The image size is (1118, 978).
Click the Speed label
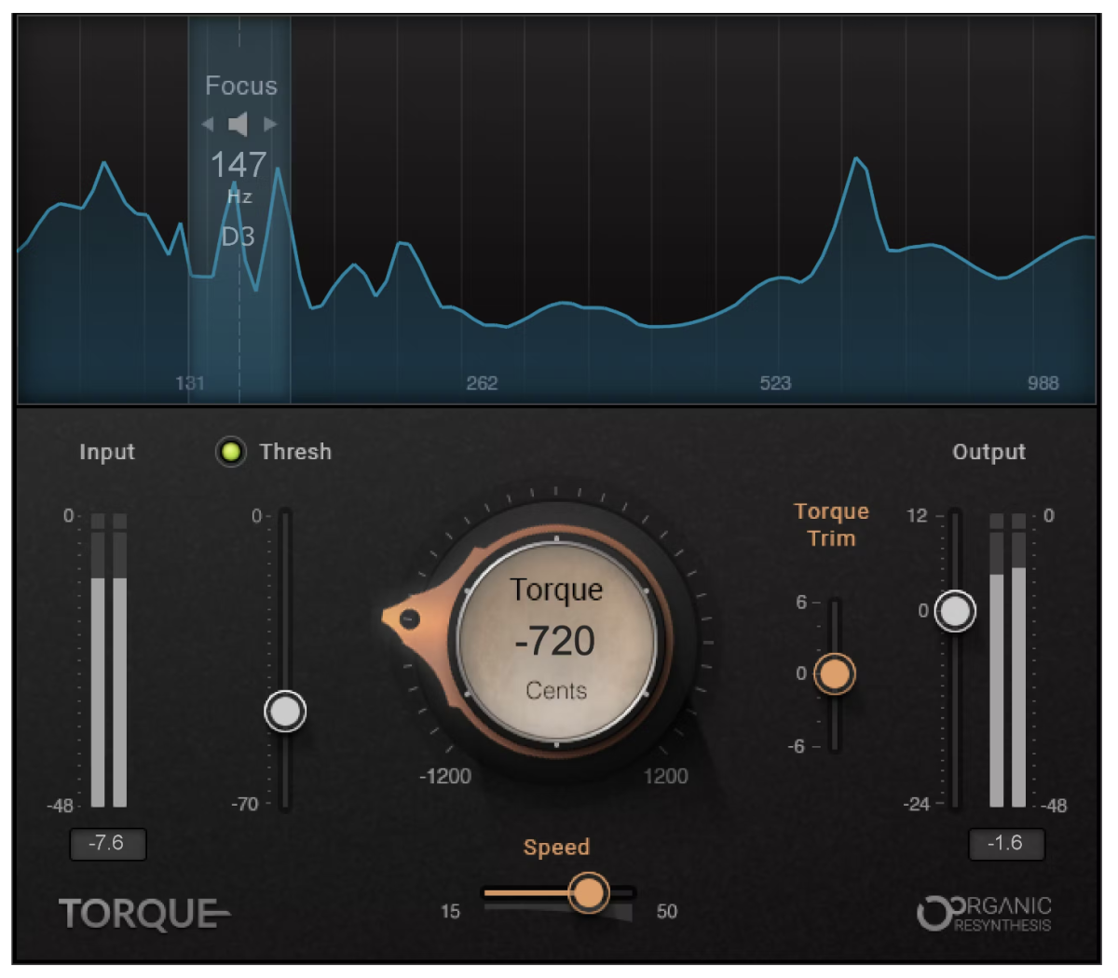(556, 848)
